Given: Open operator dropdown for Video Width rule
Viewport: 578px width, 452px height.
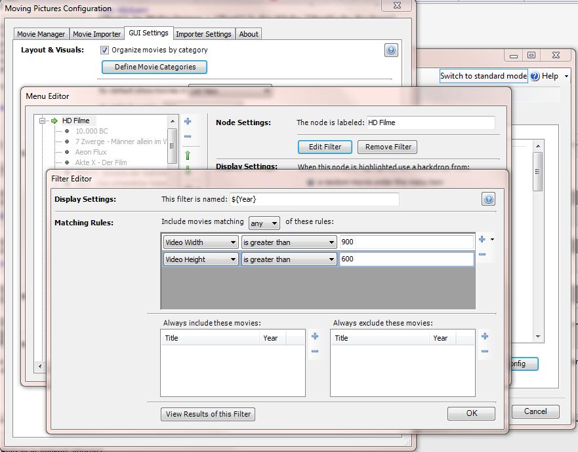Looking at the screenshot, I should click(x=289, y=242).
